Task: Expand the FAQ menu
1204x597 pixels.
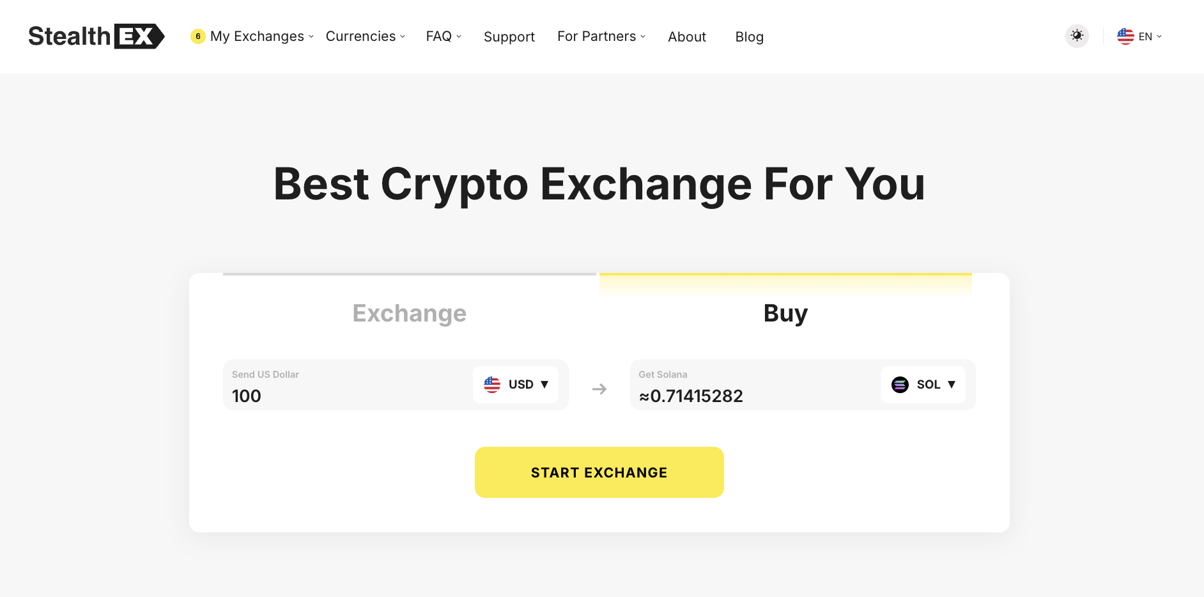Action: (x=444, y=36)
